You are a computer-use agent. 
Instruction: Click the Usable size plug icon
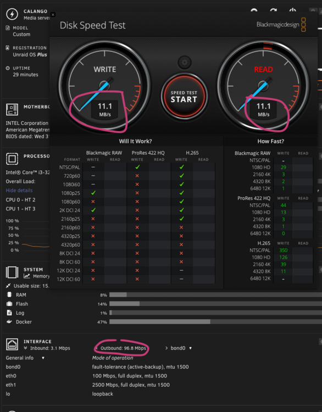(8, 286)
